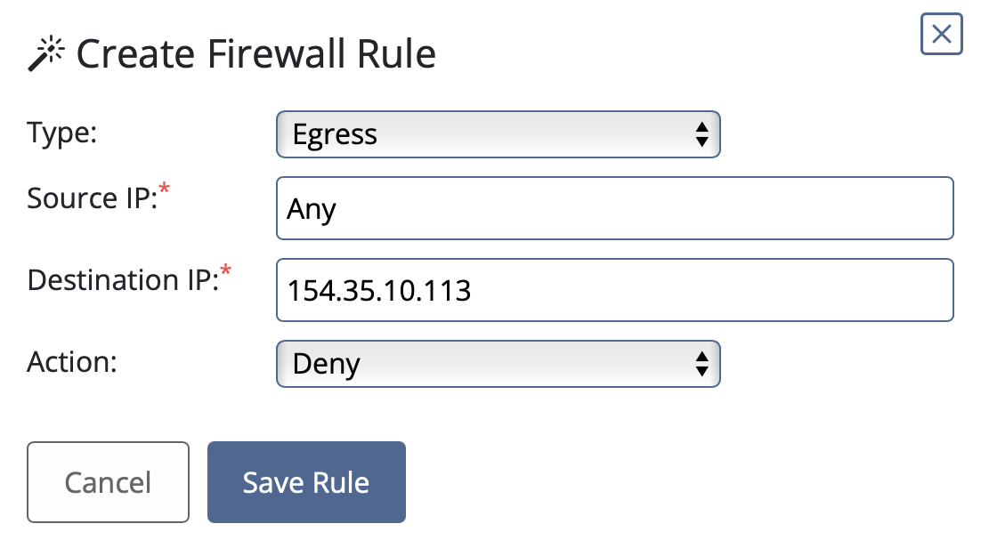Click the Deny value in the Action box
The image size is (981, 548).
coord(326,364)
